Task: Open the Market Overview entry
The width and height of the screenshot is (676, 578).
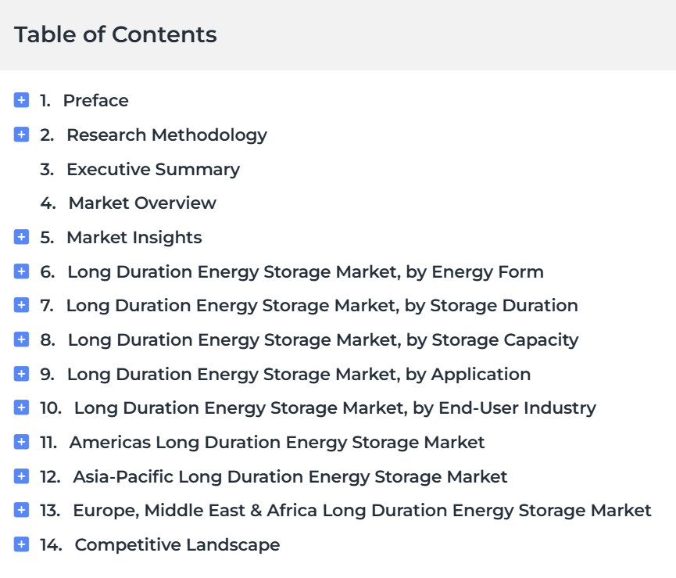Action: pos(141,203)
